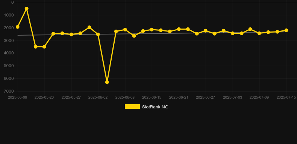Click the yellow SlotRank NG legend swatch
297x144 pixels.
coord(132,106)
